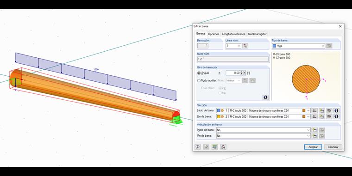Switch to the Longitudes eficaces tab

(x=233, y=34)
